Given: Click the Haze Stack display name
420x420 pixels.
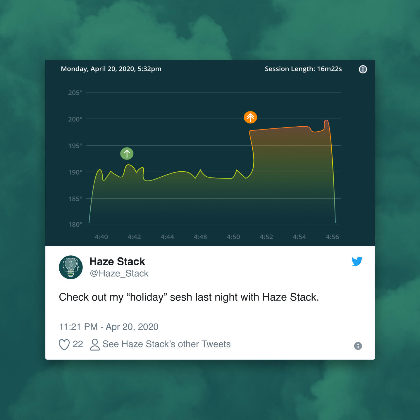Looking at the screenshot, I should click(117, 261).
